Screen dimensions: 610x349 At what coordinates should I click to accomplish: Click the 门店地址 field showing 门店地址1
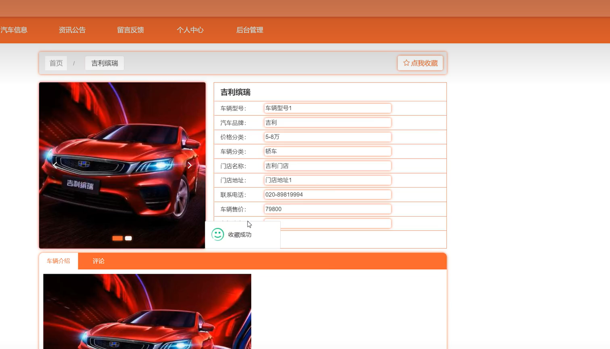point(327,180)
